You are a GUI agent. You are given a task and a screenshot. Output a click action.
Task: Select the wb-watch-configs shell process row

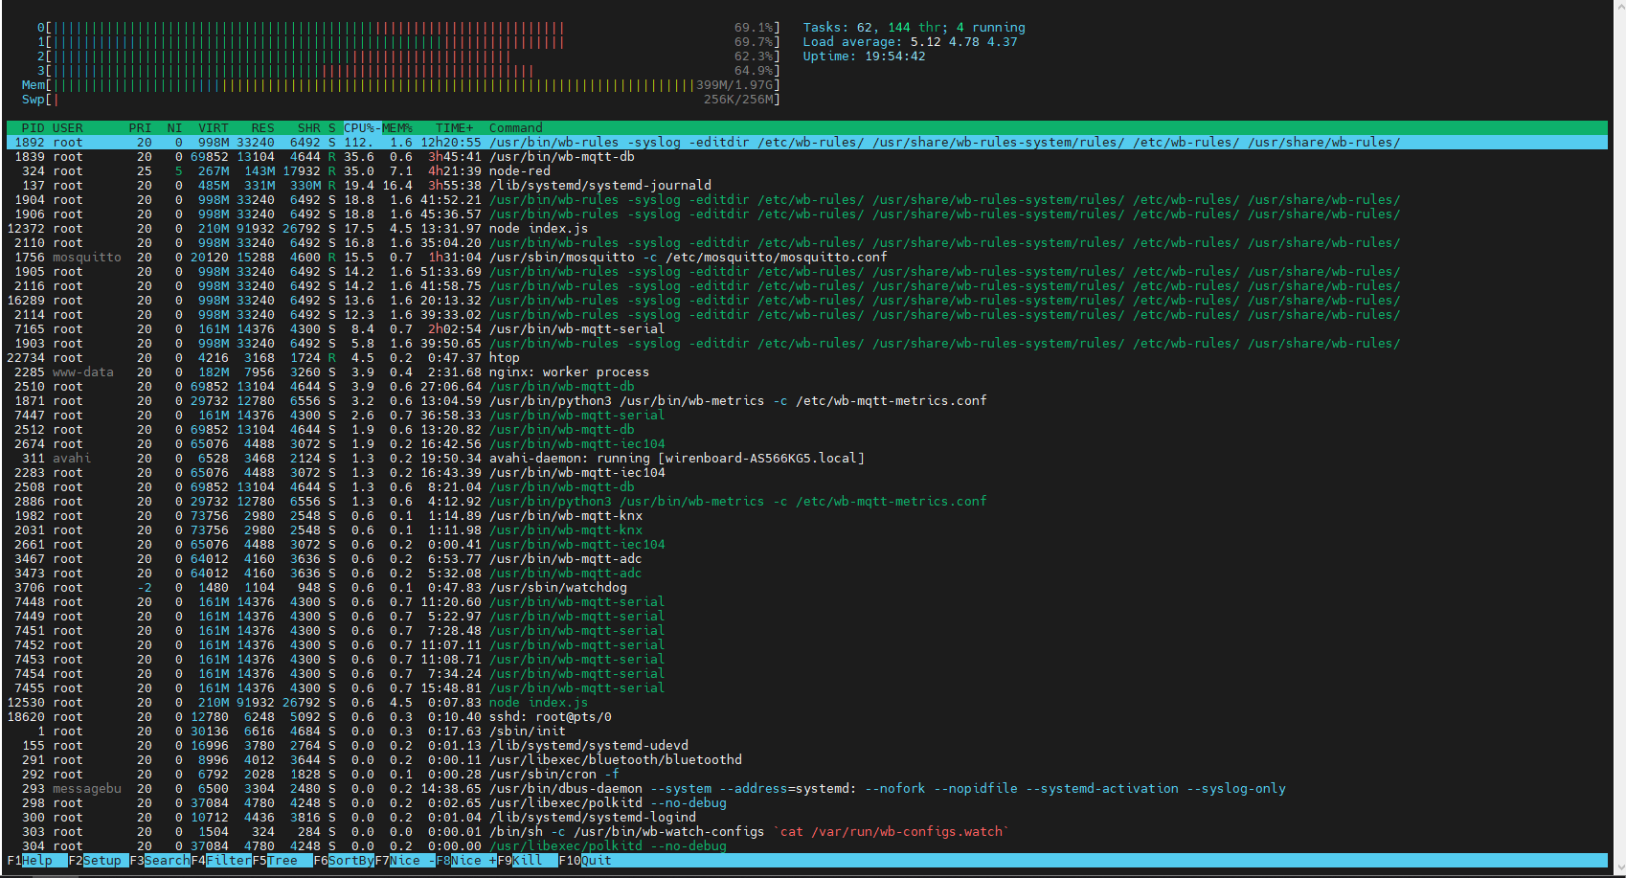point(807,832)
